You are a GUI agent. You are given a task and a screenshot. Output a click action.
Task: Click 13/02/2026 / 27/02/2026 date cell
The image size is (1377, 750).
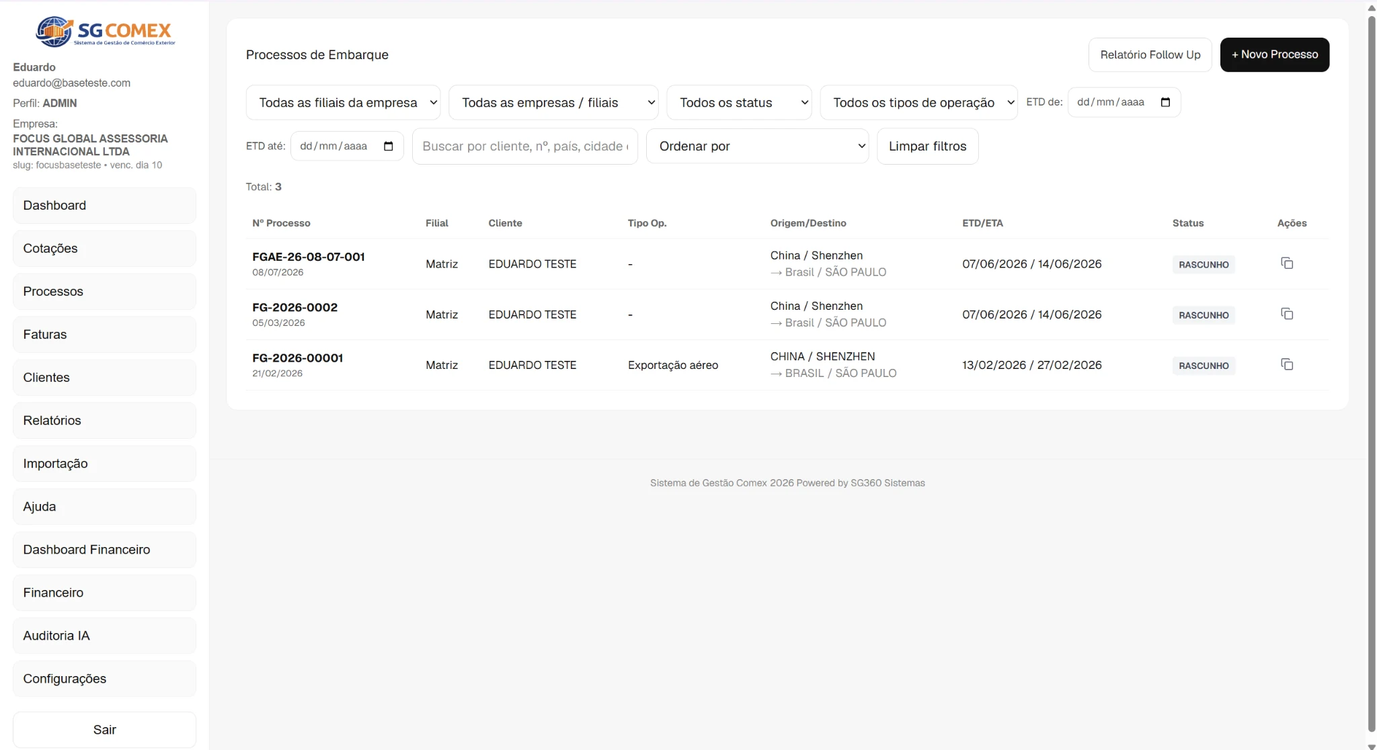point(1031,365)
